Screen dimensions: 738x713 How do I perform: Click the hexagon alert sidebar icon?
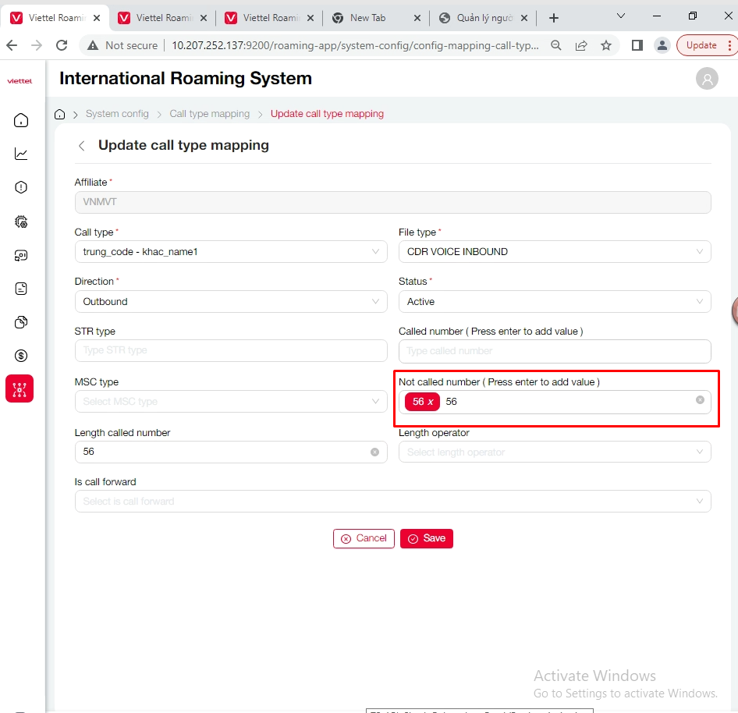pos(21,187)
